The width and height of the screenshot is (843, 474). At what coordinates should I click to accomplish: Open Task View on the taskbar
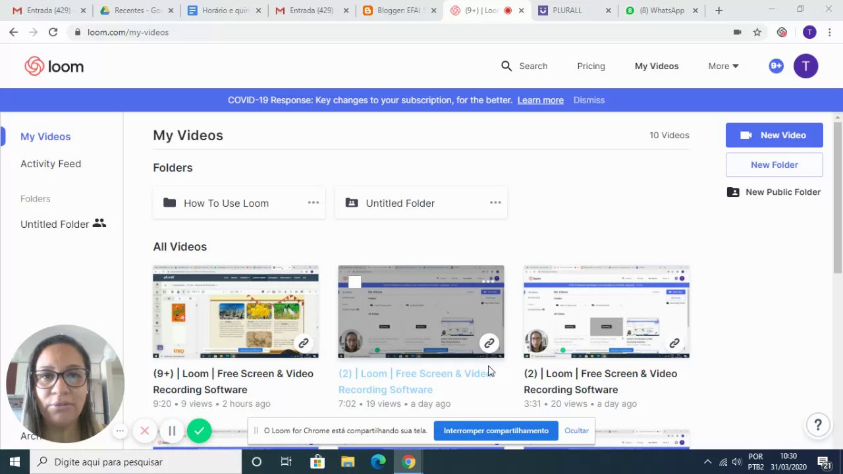click(x=286, y=462)
